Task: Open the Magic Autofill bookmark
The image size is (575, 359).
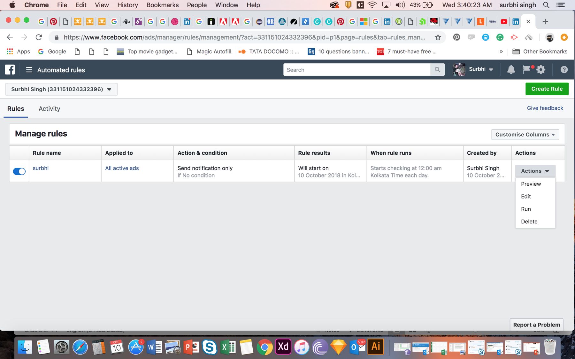Action: pyautogui.click(x=209, y=51)
